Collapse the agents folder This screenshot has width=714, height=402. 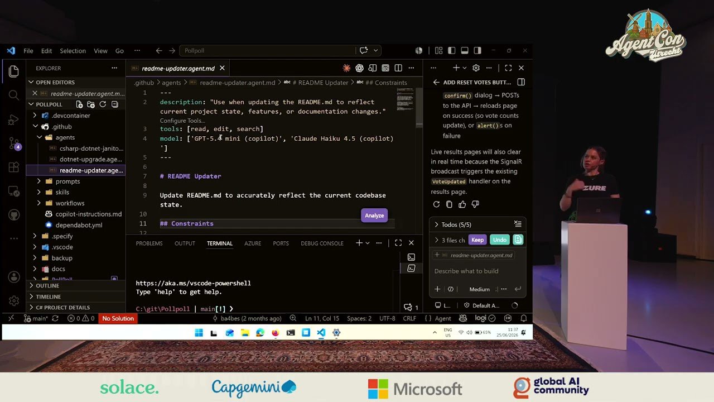39,137
